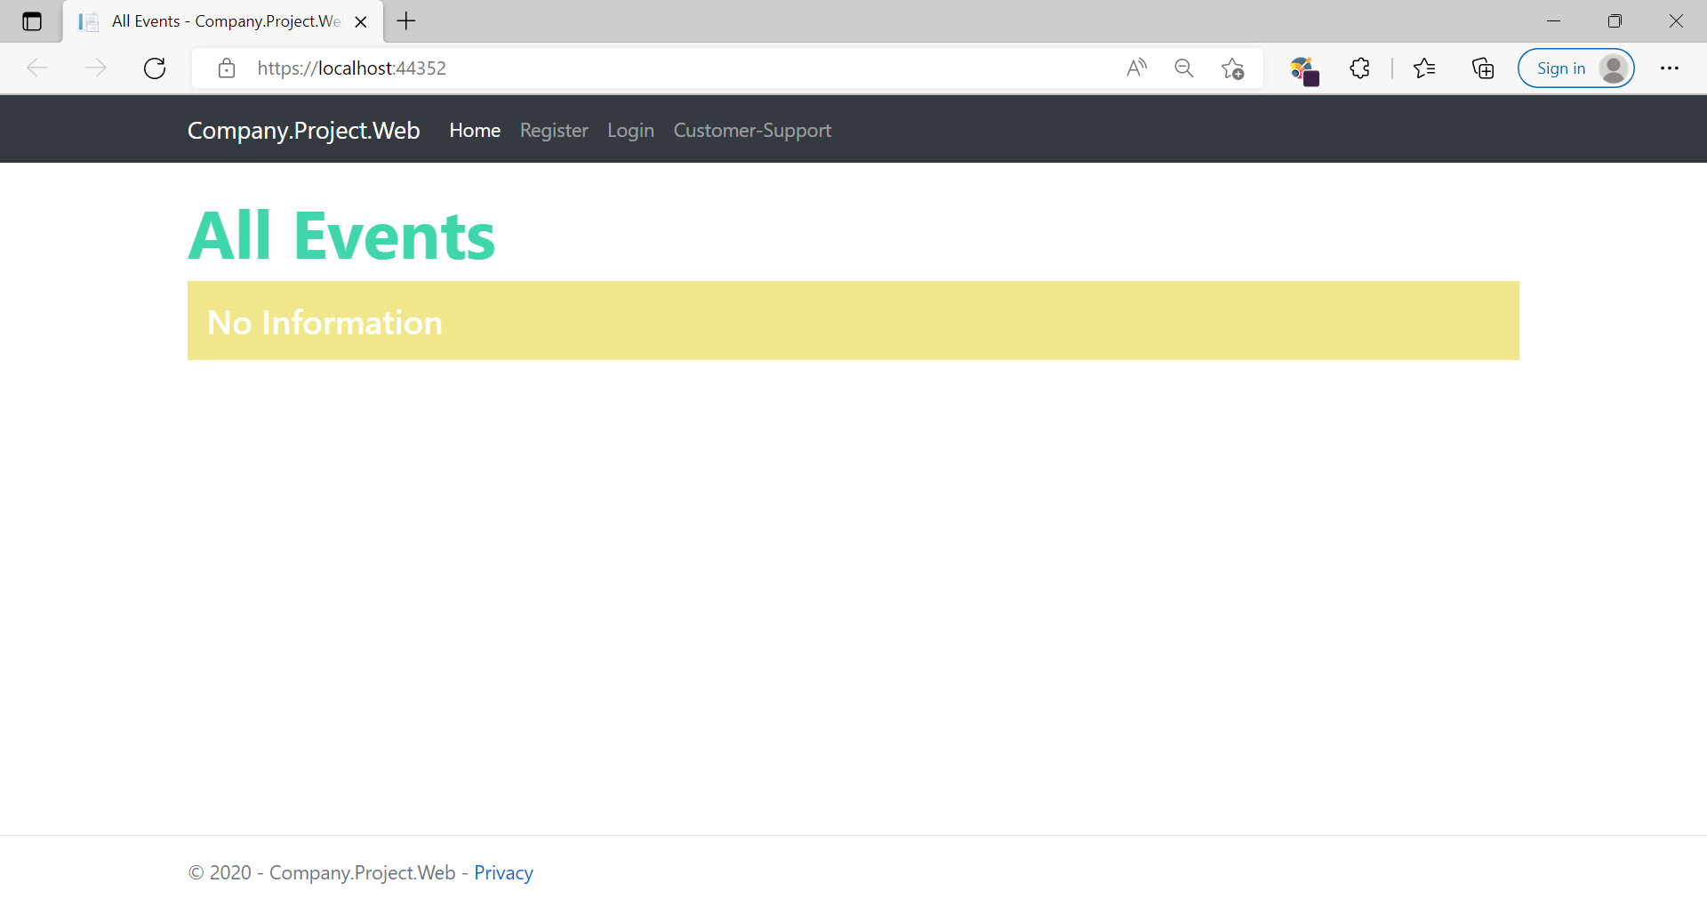The image size is (1707, 907).
Task: Open the Collections icon
Action: point(1482,68)
